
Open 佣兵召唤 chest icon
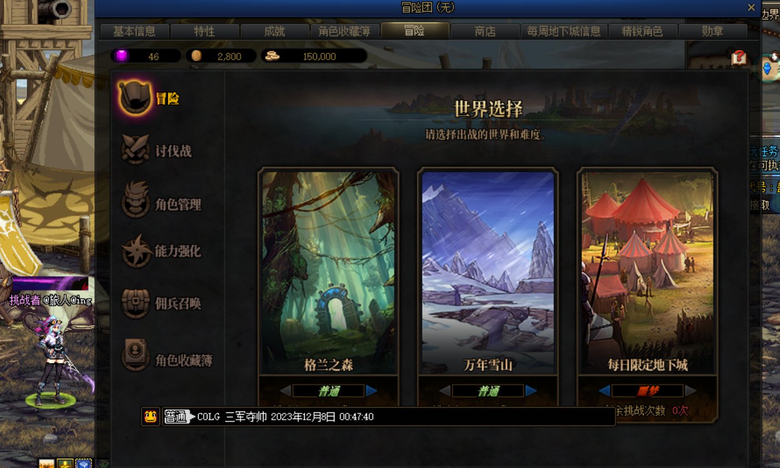135,302
